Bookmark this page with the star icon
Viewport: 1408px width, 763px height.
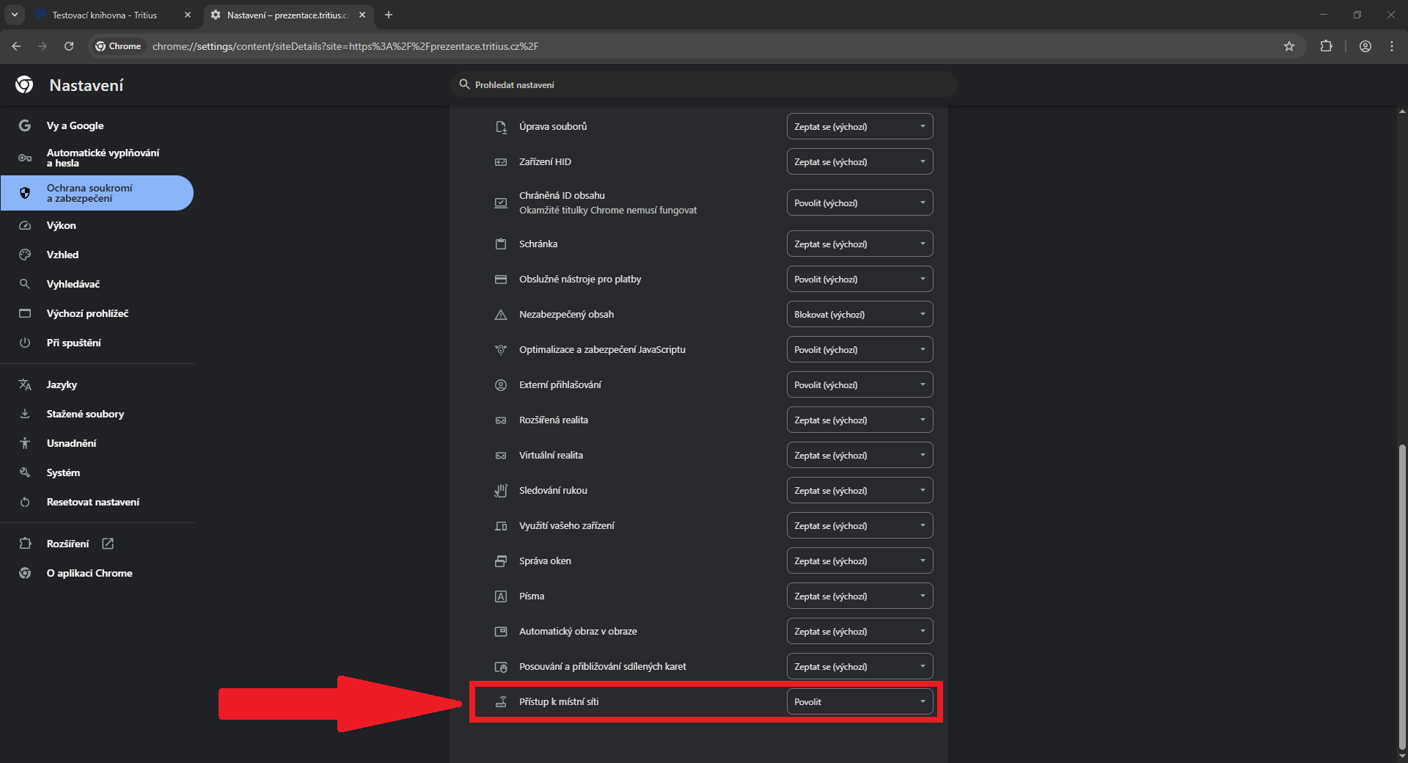[1288, 46]
